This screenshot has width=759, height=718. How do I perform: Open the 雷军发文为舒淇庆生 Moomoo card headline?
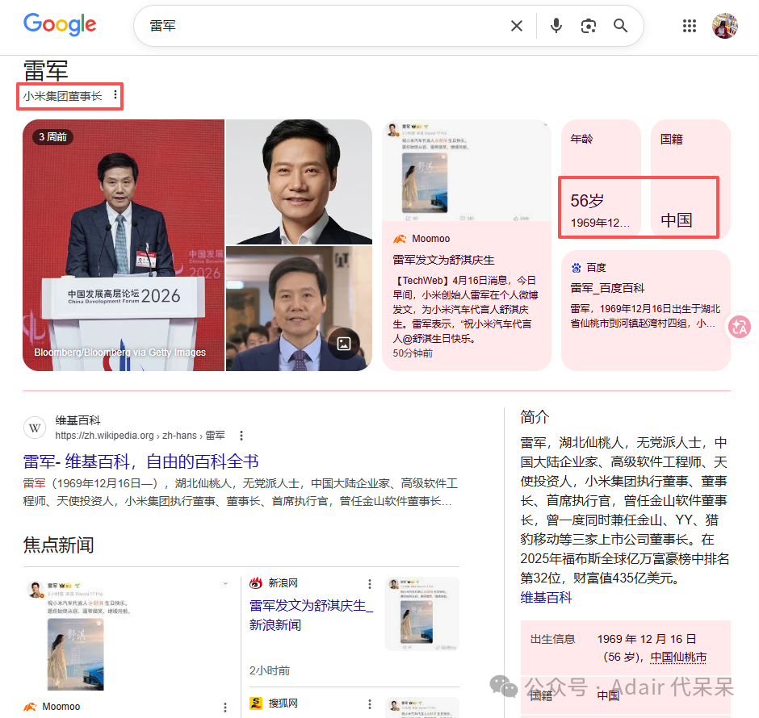click(x=443, y=260)
